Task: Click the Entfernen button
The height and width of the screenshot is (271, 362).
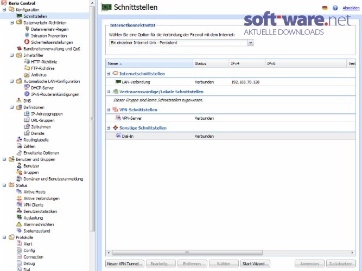Action: tap(192, 263)
